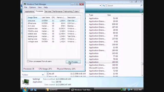Select the 51 KB Application row in Explorer
This screenshot has width=164, height=92.
tap(102, 18)
